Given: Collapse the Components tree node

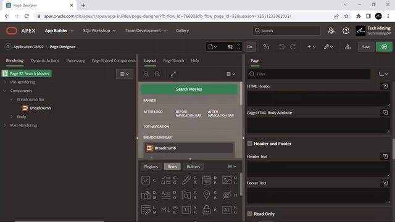Looking at the screenshot, I should [5, 91].
